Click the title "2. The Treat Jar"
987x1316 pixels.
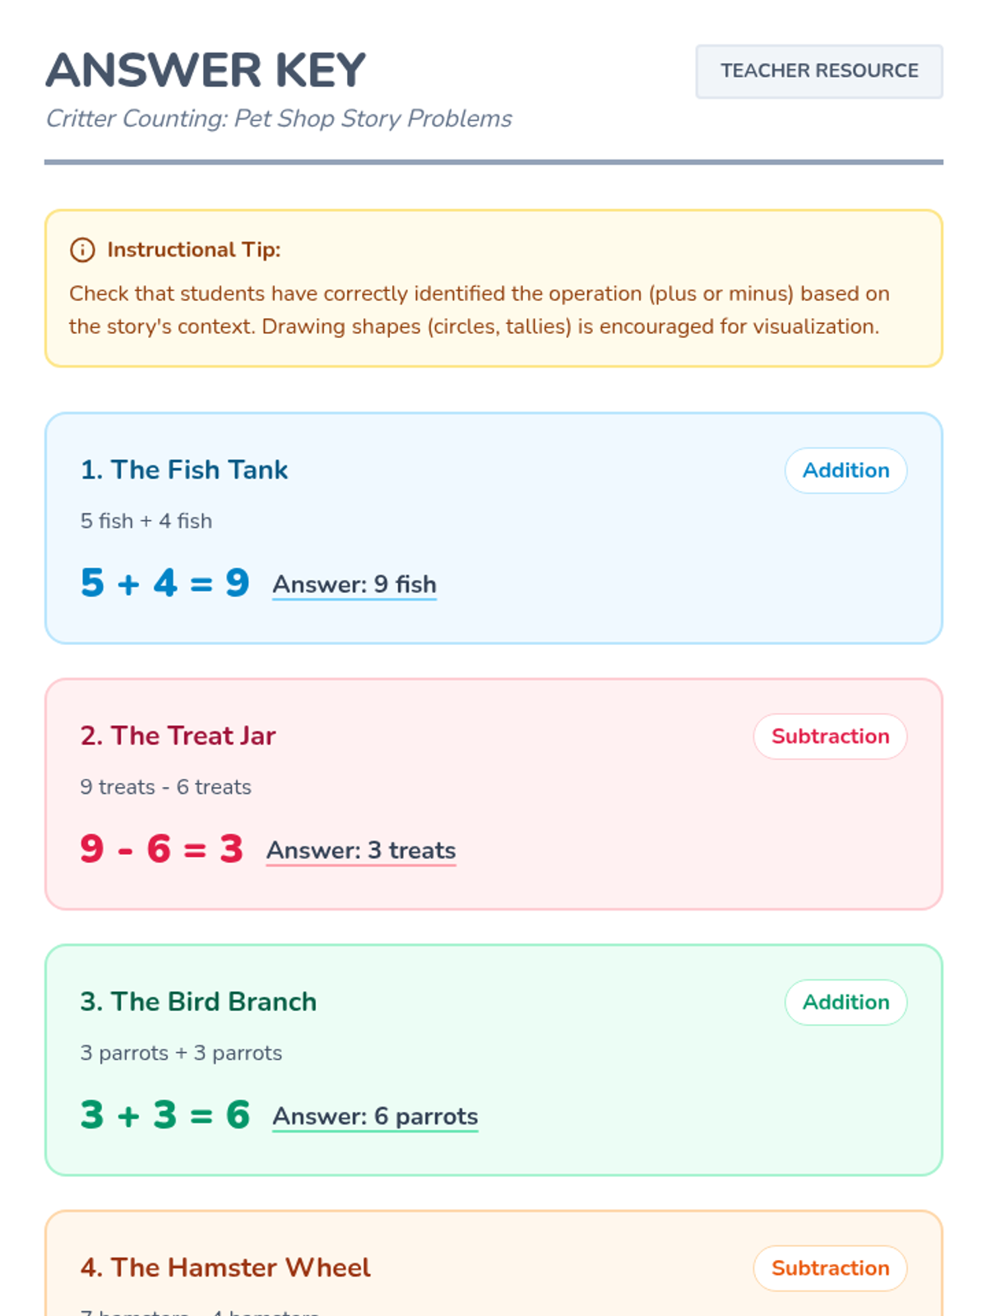(178, 735)
